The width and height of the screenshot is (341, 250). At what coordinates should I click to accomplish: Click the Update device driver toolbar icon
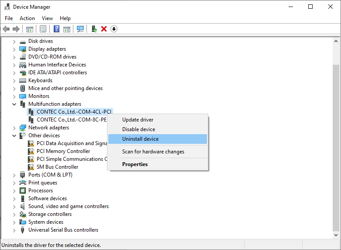pyautogui.click(x=94, y=29)
